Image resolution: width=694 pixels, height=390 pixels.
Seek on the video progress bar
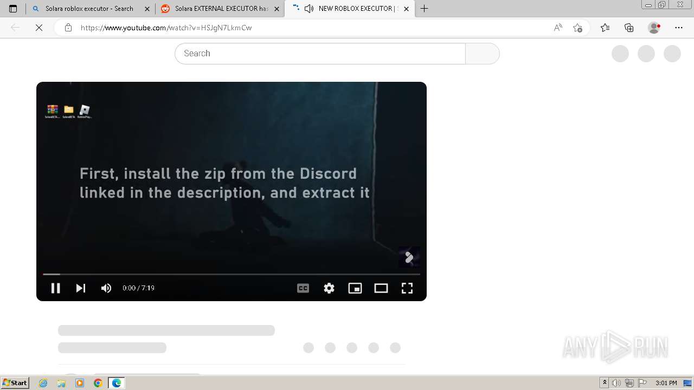point(232,274)
